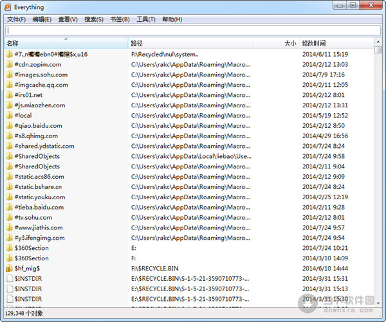This screenshot has height=322, width=386.
Task: Select folder icon of #static.youku.com
Action: pyautogui.click(x=10, y=197)
